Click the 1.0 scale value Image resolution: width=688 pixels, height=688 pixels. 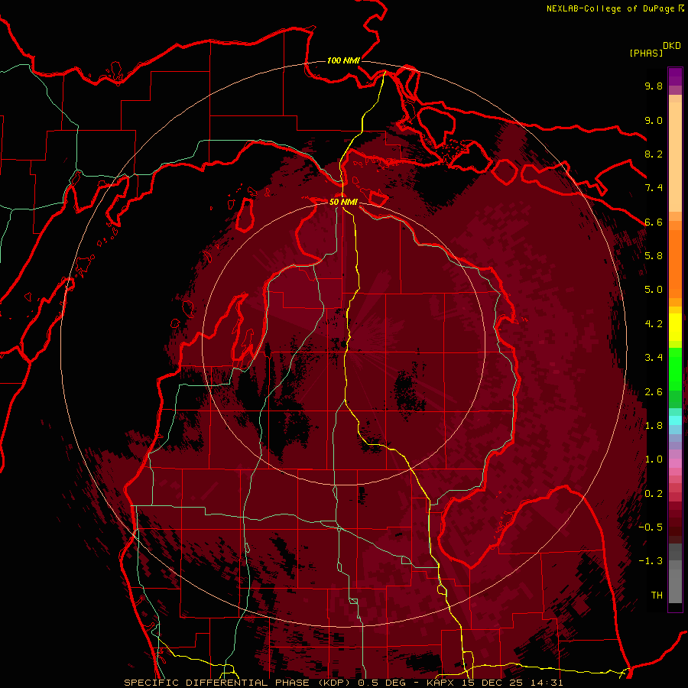pos(654,459)
